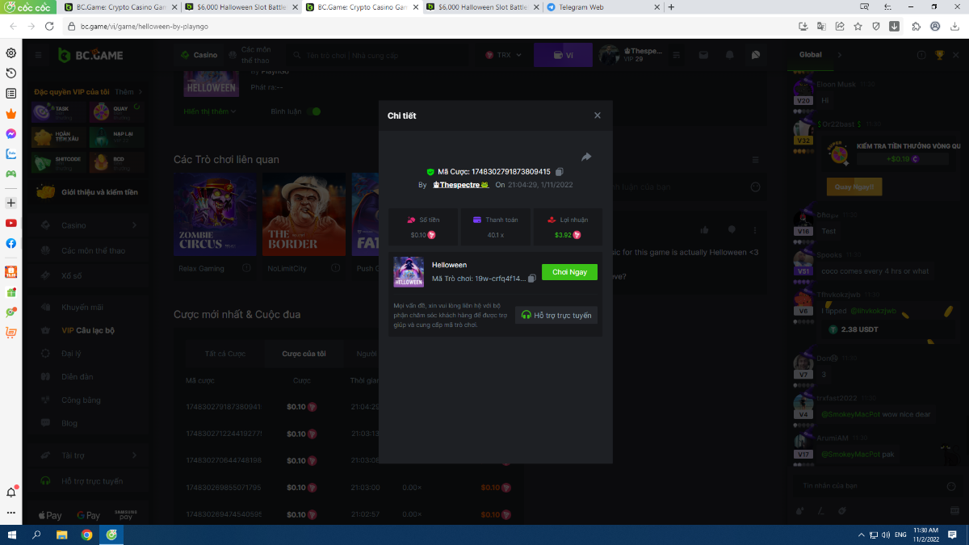This screenshot has height=545, width=969.
Task: Open the TRX currency dropdown
Action: click(x=504, y=55)
